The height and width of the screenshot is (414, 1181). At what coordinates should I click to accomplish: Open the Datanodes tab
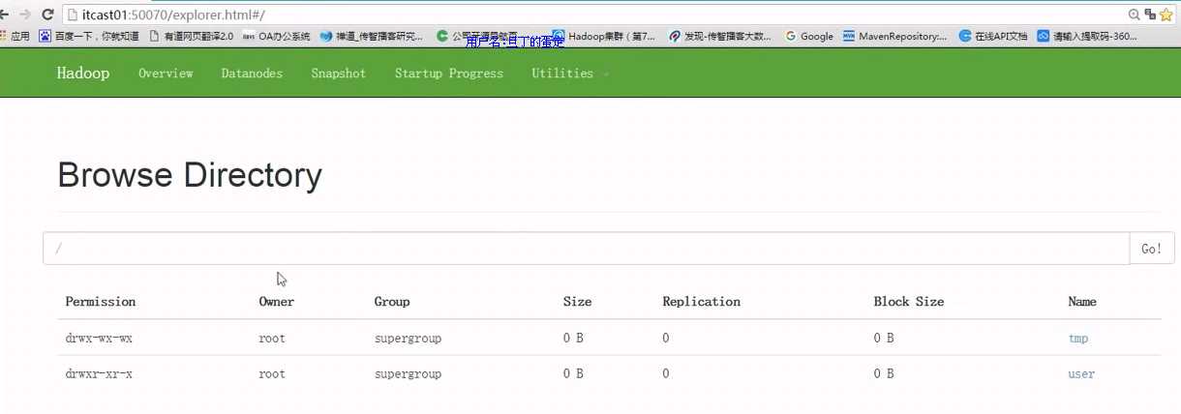pos(252,74)
